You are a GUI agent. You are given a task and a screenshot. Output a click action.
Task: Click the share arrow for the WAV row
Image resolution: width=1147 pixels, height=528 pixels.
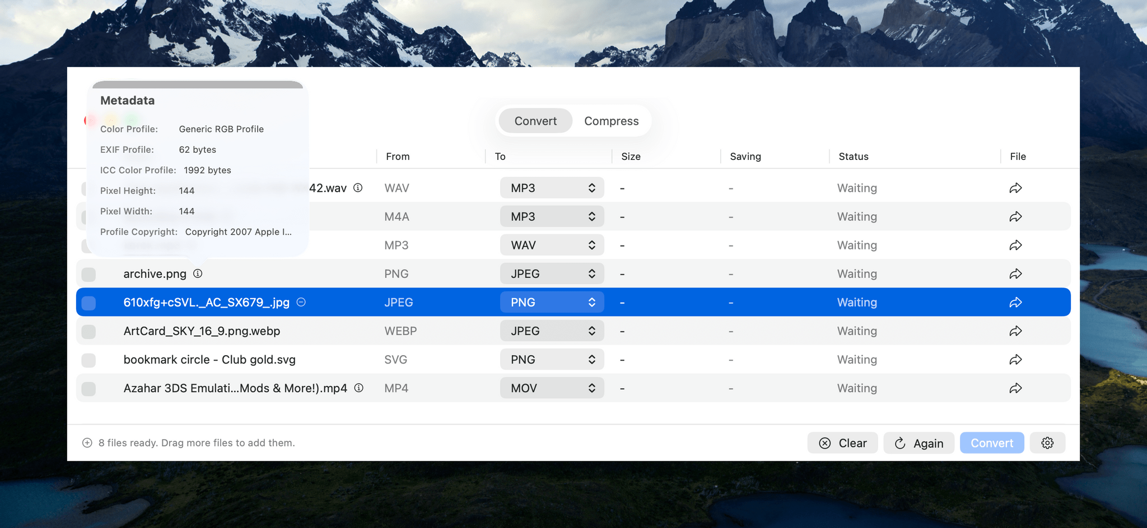tap(1015, 188)
